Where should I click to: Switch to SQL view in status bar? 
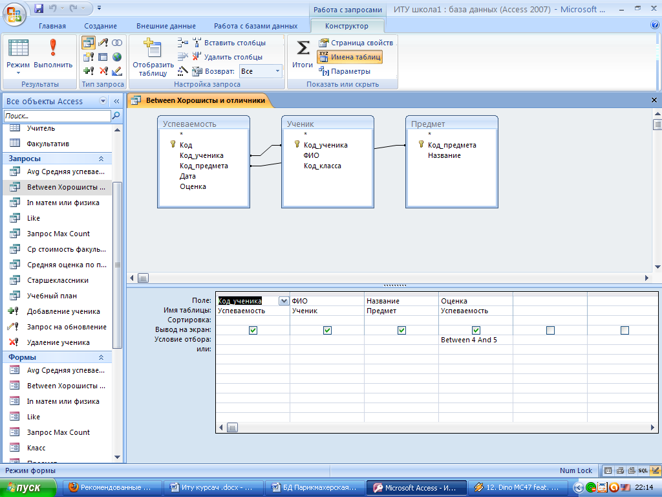643,470
